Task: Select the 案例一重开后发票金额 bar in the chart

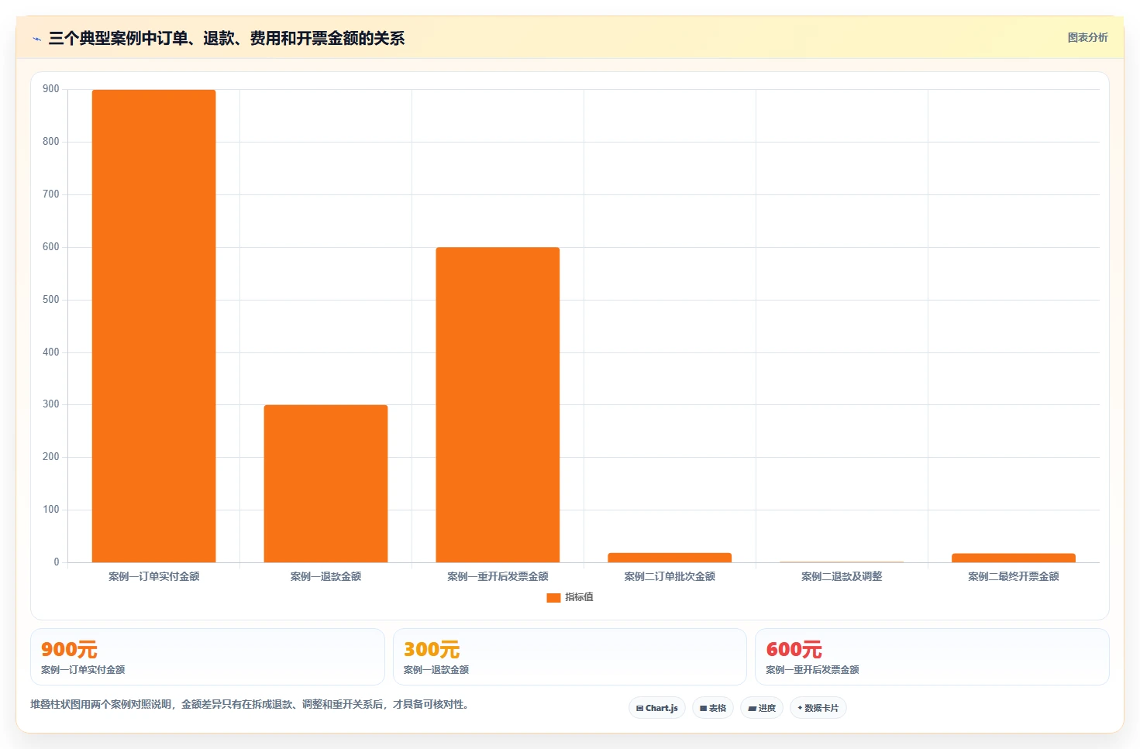Action: click(498, 405)
